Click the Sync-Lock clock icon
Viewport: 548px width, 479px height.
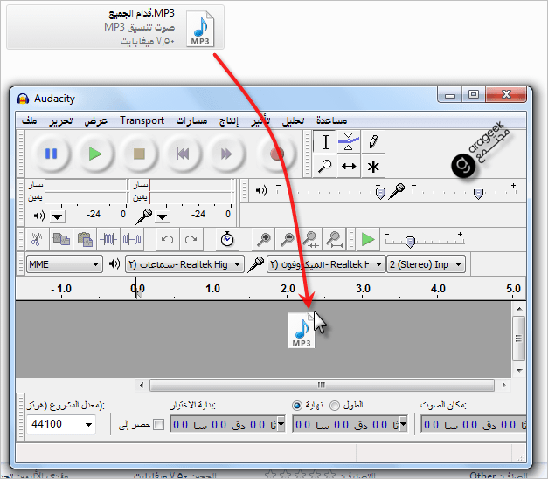[227, 239]
